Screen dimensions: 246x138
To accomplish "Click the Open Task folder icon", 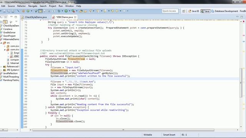I will [85, 11].
